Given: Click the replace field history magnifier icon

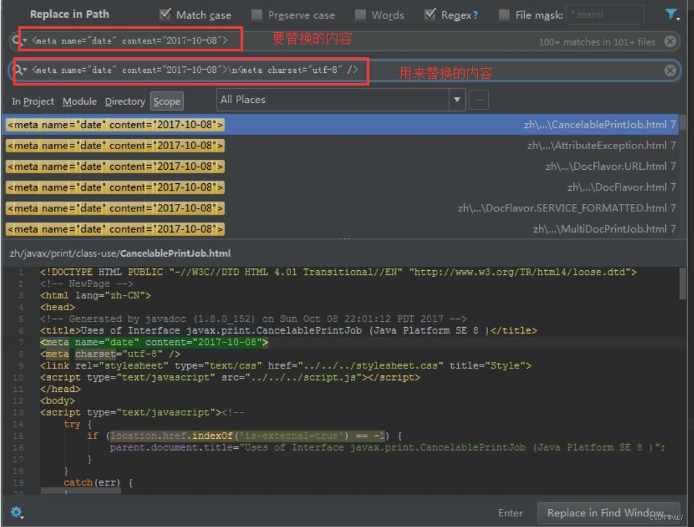Looking at the screenshot, I should tap(17, 70).
